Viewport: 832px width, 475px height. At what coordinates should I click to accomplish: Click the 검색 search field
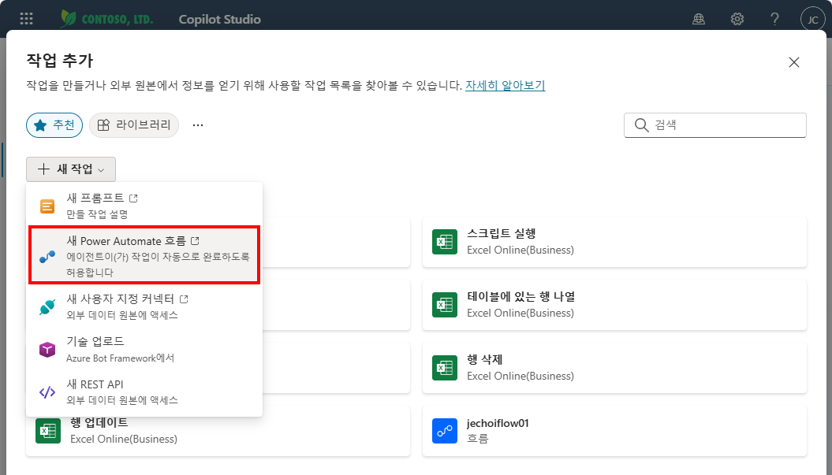tap(714, 125)
